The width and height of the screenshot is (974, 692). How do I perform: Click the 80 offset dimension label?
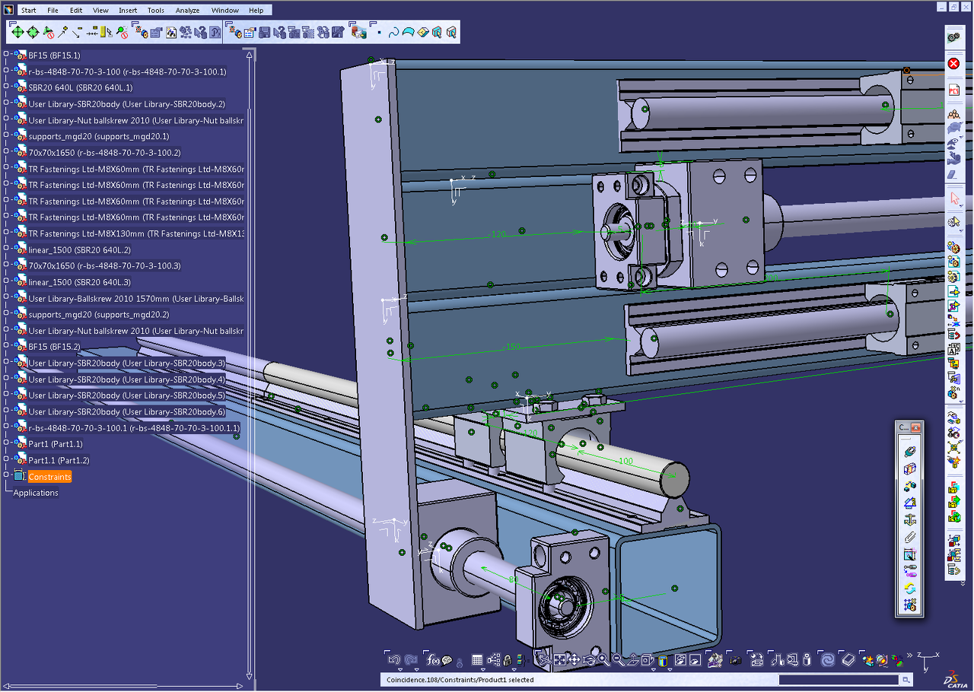(x=514, y=579)
